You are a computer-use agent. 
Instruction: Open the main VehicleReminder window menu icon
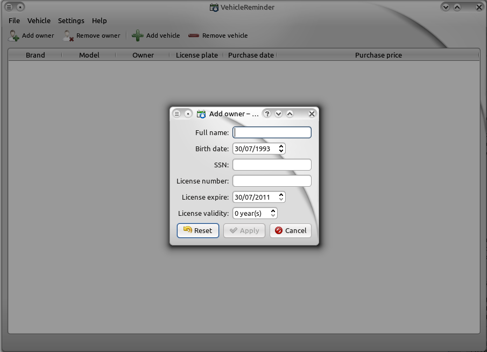pyautogui.click(x=9, y=7)
